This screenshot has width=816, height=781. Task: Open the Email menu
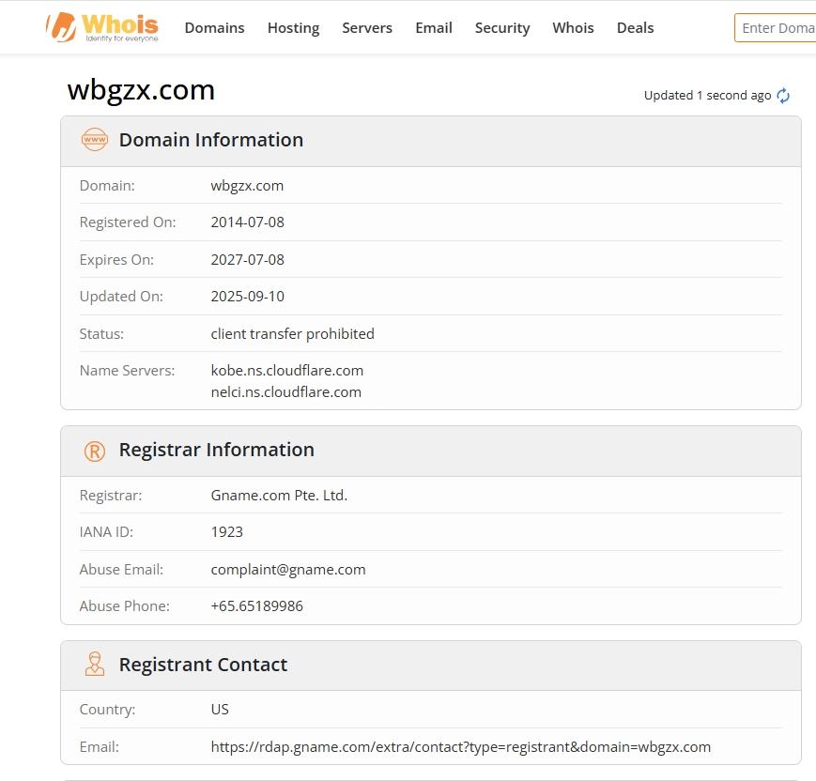pyautogui.click(x=434, y=27)
